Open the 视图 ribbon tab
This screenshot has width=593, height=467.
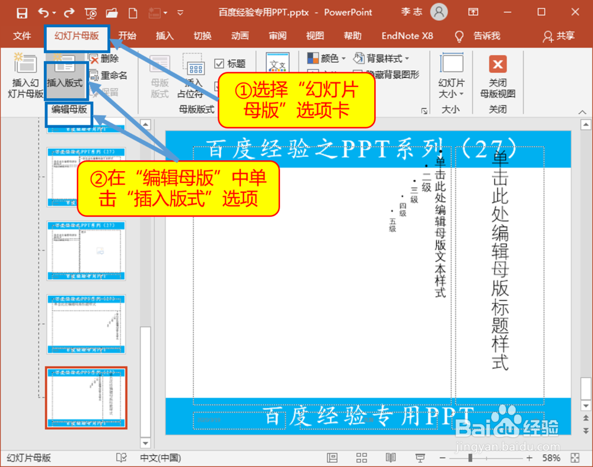pos(315,36)
